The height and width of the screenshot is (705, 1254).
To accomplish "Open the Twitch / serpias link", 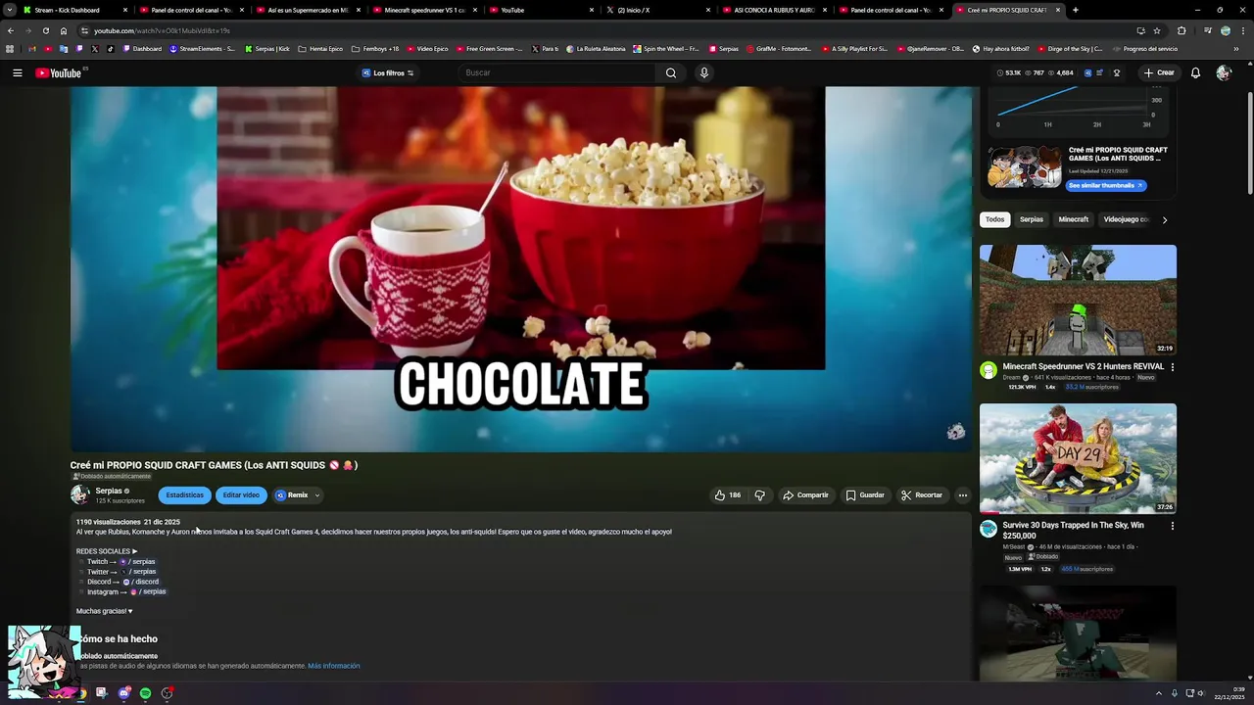I will point(138,562).
